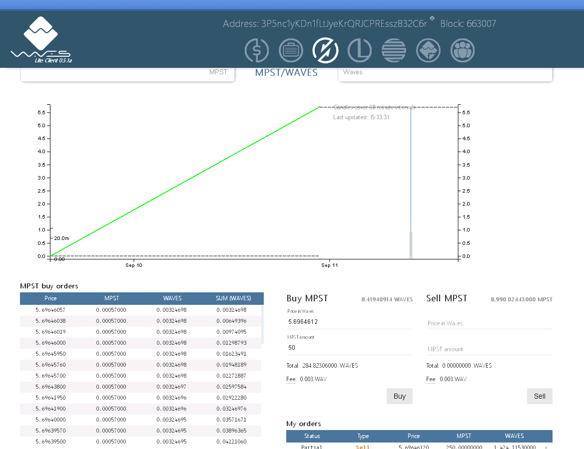Cancel the partial Sell order with x

click(x=546, y=448)
